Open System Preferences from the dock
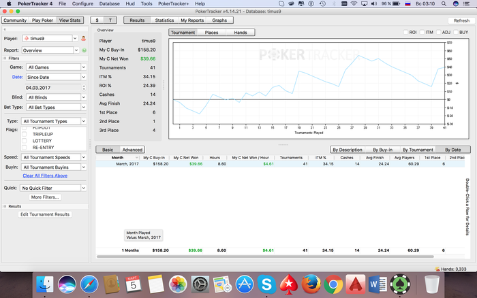This screenshot has width=477, height=298. point(200,284)
